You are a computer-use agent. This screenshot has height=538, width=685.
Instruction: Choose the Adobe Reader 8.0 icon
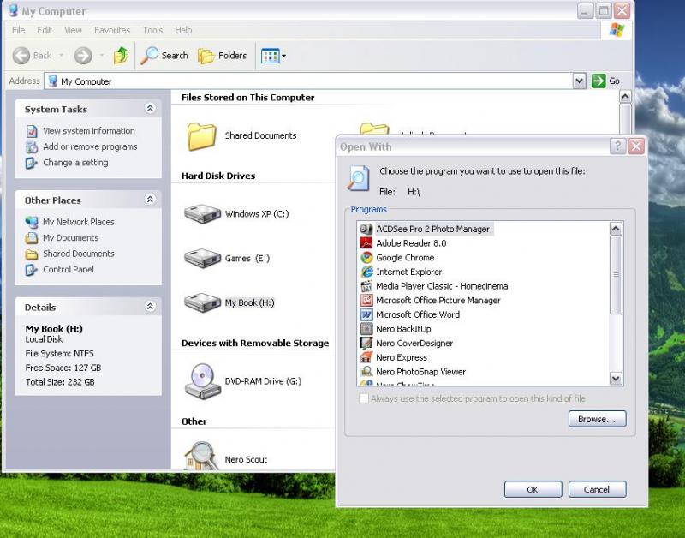click(x=366, y=243)
